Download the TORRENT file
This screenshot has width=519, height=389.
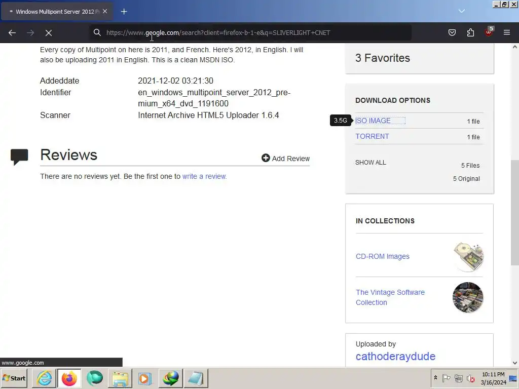click(x=372, y=136)
